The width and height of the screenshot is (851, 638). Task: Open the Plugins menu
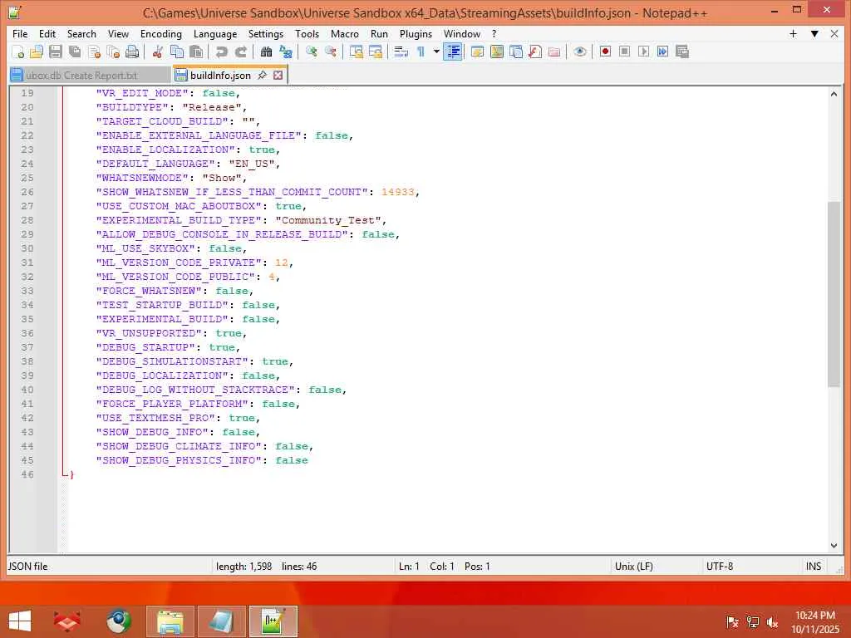click(416, 33)
